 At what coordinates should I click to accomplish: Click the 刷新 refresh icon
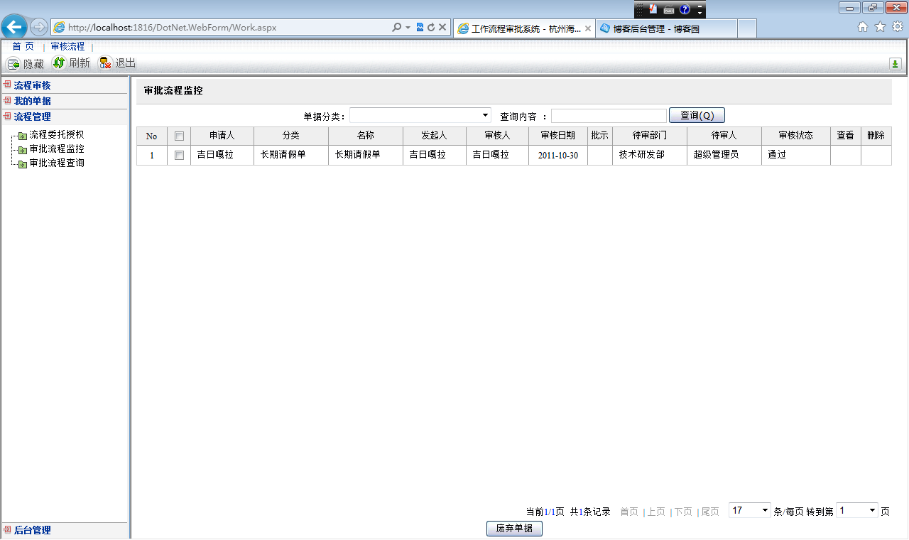59,63
